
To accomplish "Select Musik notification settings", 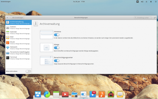I will pyautogui.click(x=19, y=43).
